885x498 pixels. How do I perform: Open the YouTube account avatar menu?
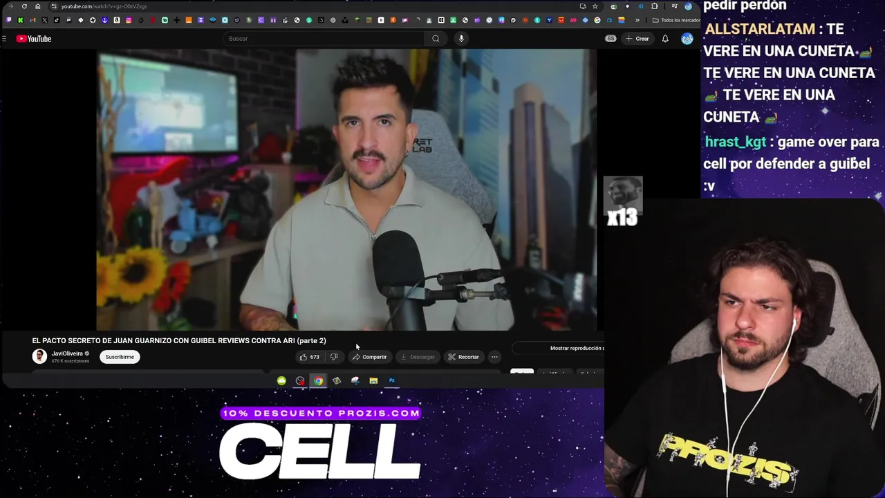687,39
